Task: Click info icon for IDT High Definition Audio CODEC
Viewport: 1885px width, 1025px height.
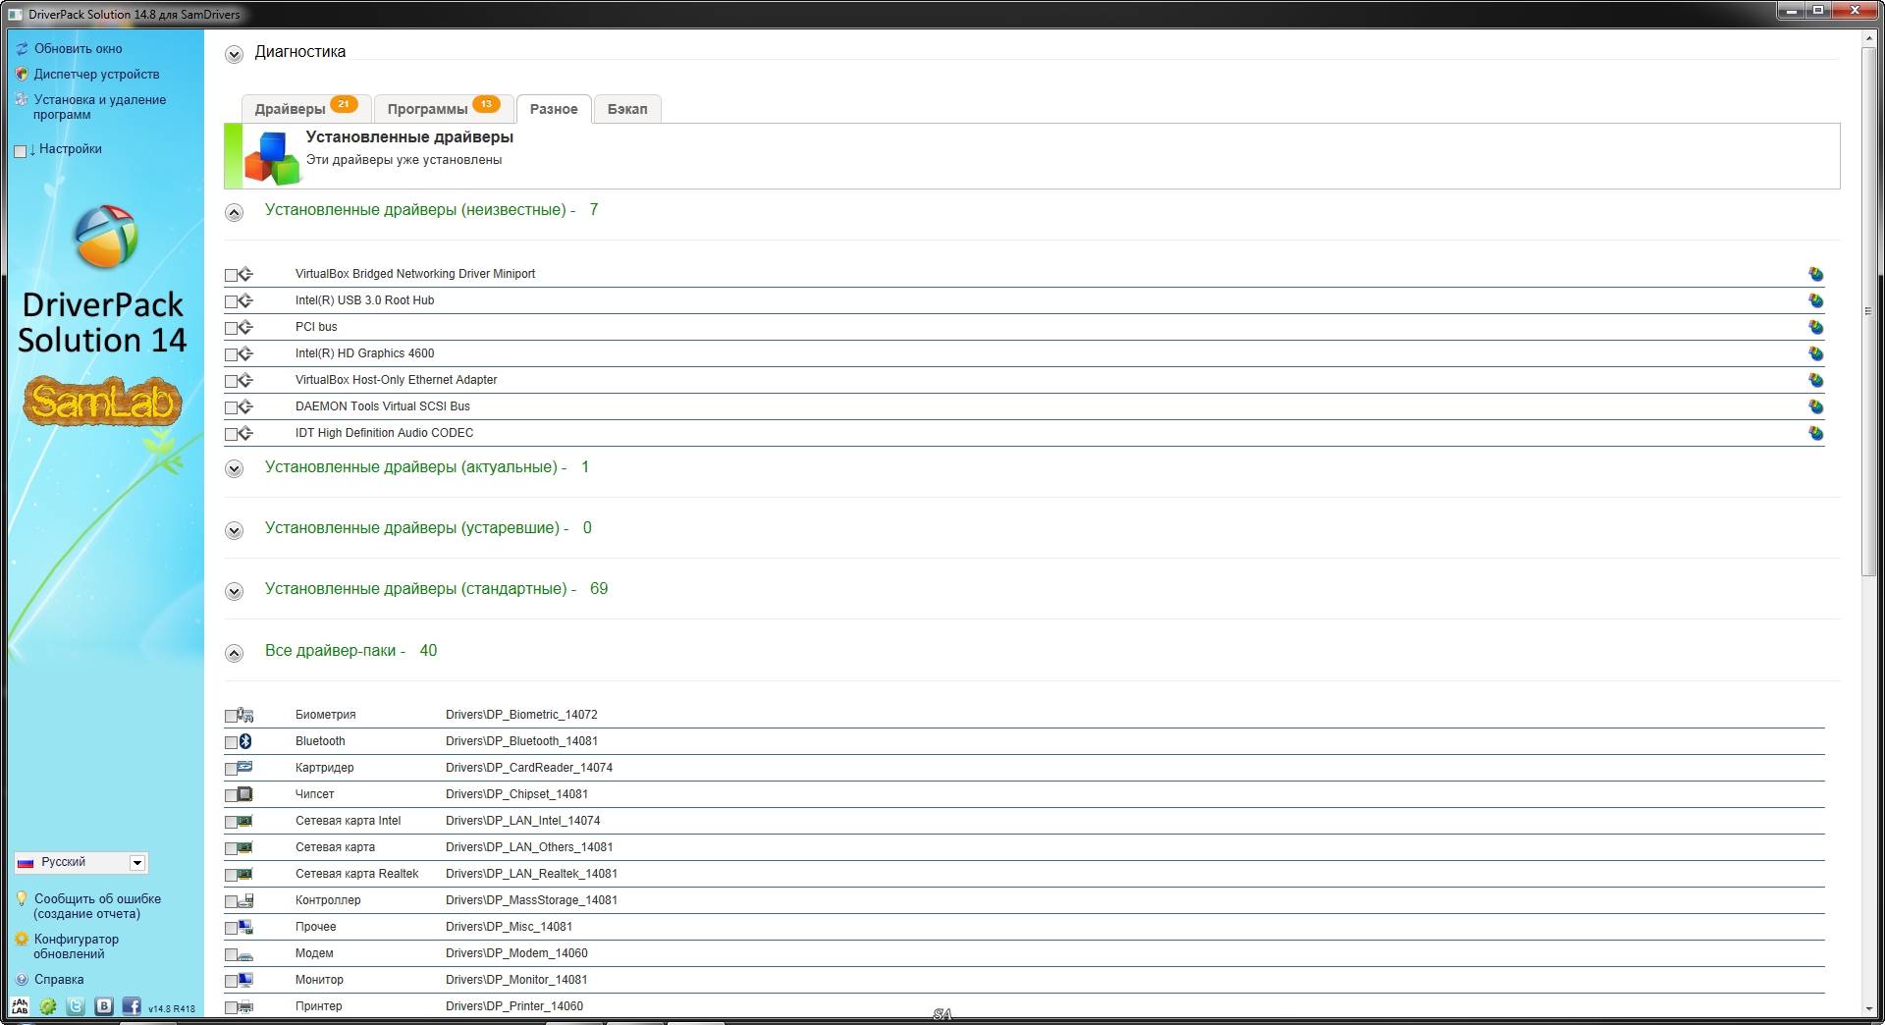Action: pos(1816,434)
